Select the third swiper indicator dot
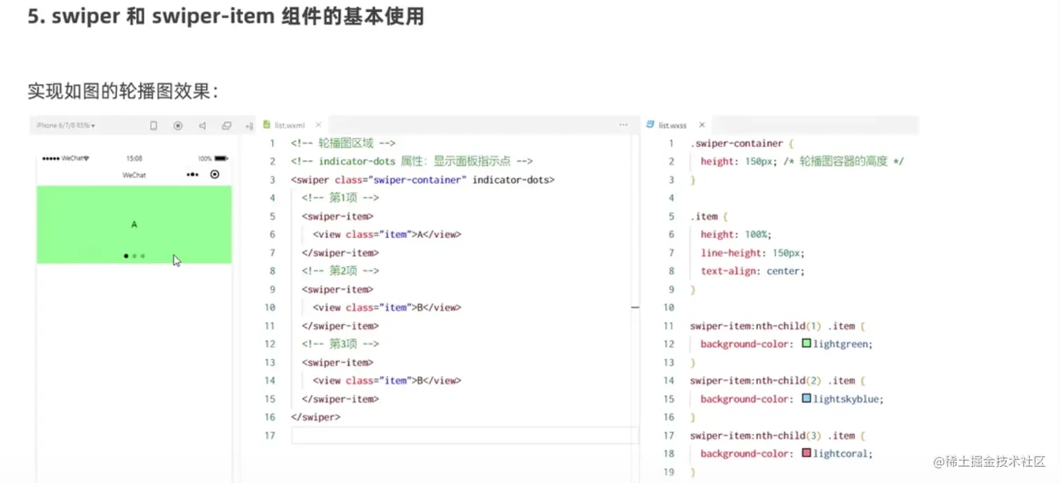The image size is (1060, 483). 143,256
